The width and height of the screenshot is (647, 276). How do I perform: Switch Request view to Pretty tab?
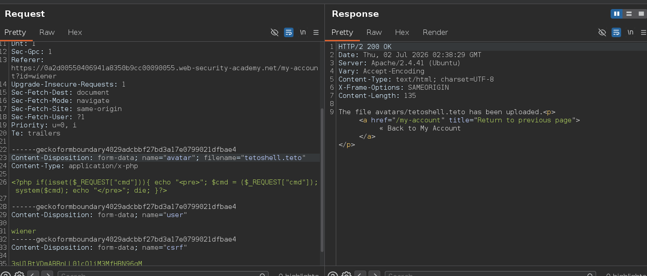[15, 32]
